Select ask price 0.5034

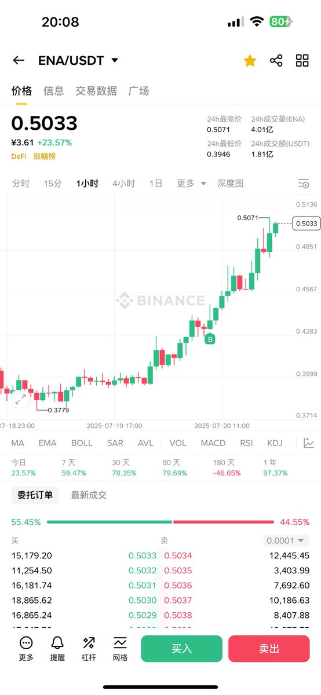pos(178,555)
